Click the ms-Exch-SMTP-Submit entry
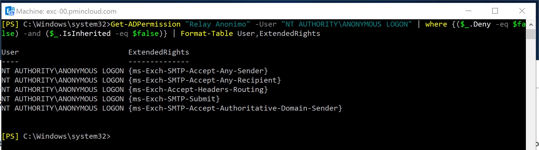The width and height of the screenshot is (539, 150). pyautogui.click(x=174, y=99)
